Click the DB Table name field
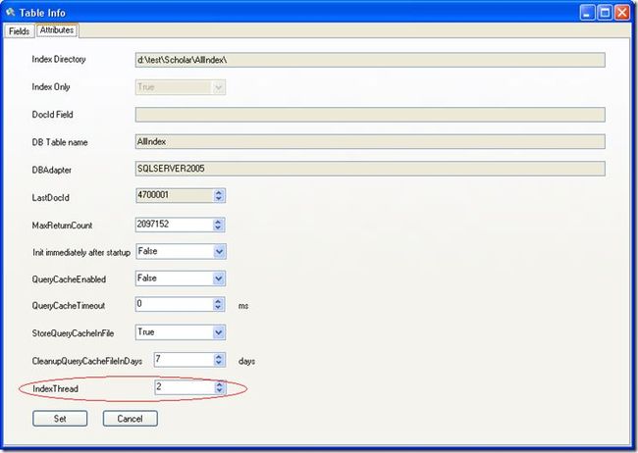The height and width of the screenshot is (453, 638). coord(370,141)
